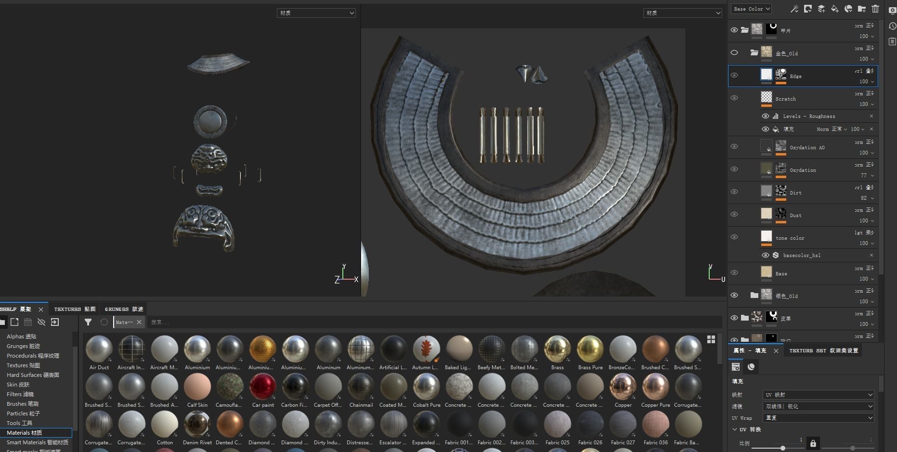The height and width of the screenshot is (452, 897).
Task: Click the smart material icon in layers toolbar
Action: click(848, 9)
